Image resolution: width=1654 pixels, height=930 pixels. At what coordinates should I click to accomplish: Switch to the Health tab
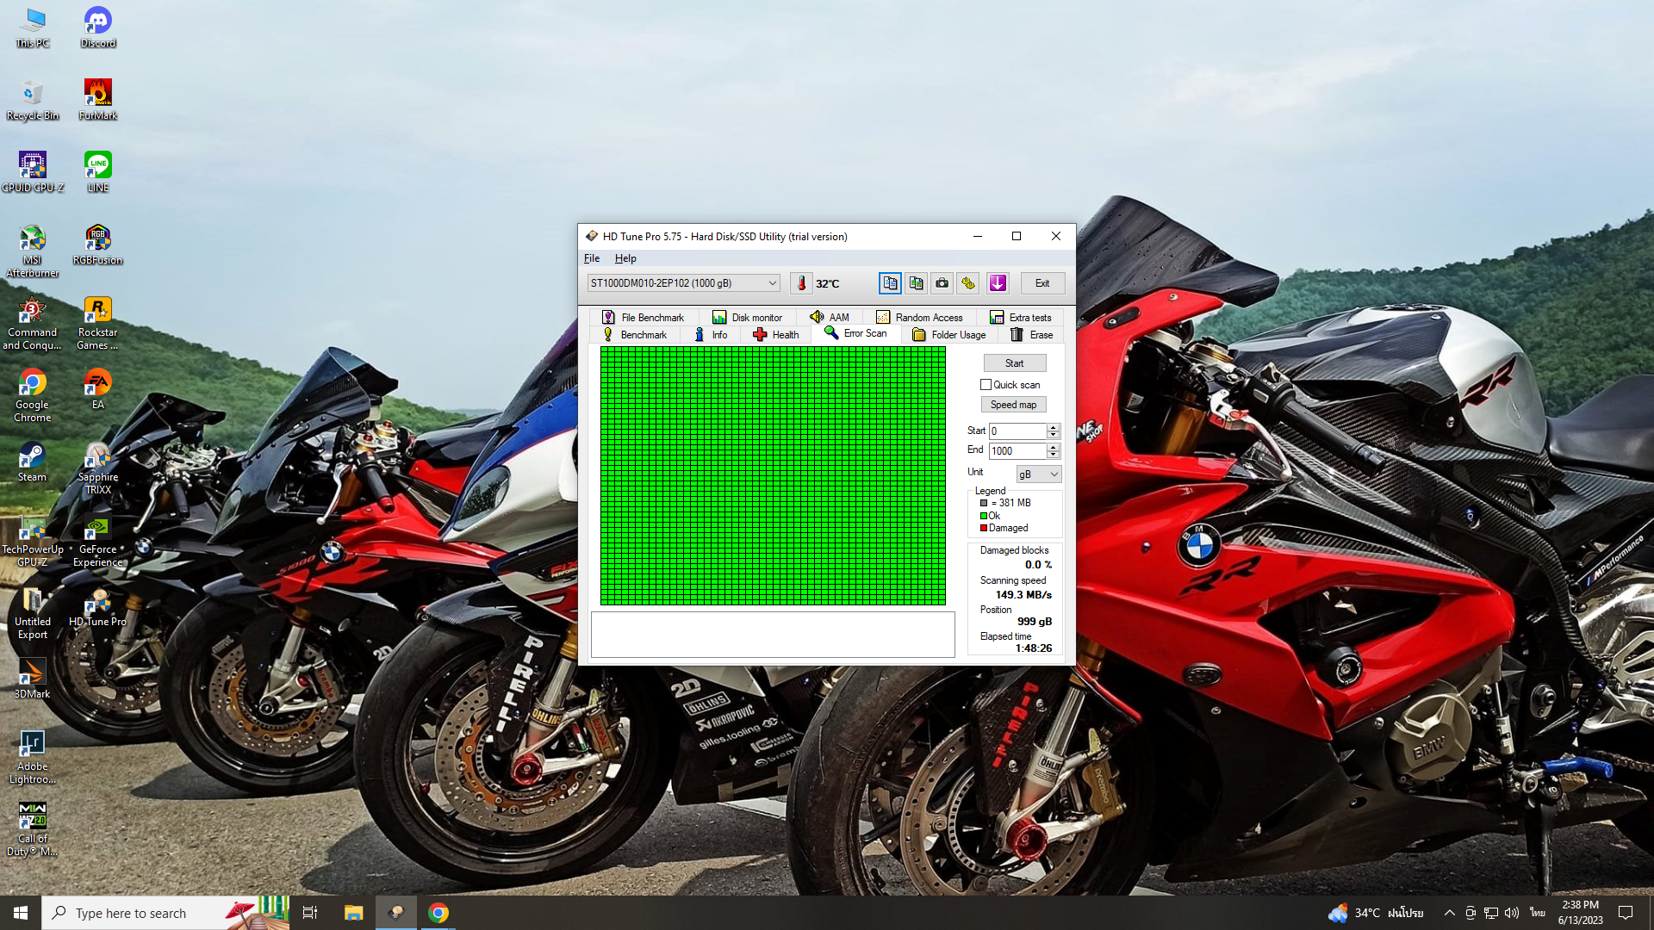pos(776,335)
